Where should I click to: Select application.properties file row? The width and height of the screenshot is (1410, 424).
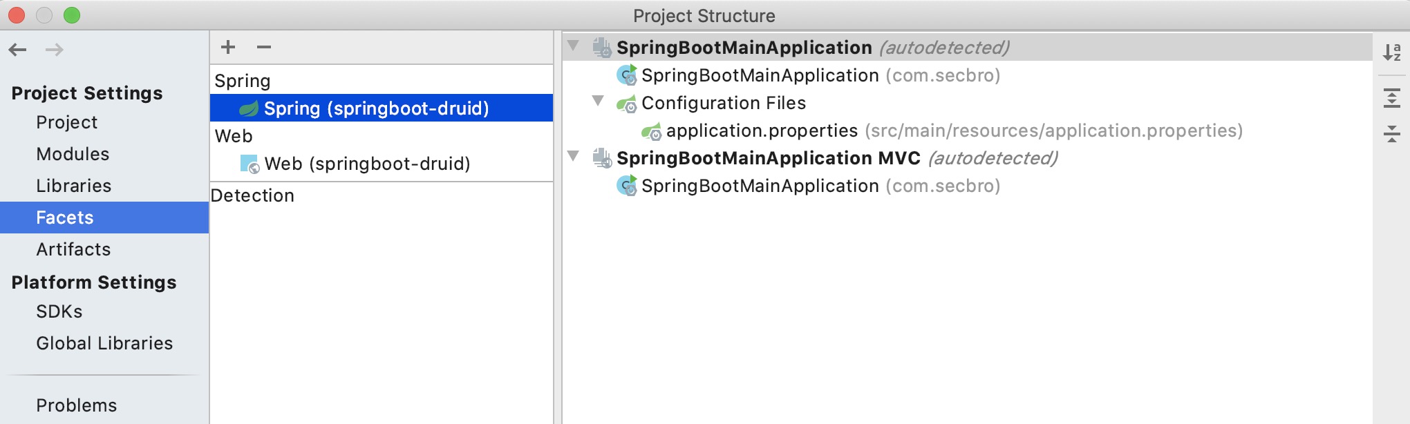[x=967, y=131]
